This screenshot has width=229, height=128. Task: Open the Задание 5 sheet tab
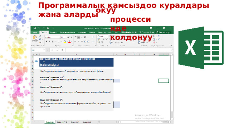pyautogui.click(x=87, y=122)
